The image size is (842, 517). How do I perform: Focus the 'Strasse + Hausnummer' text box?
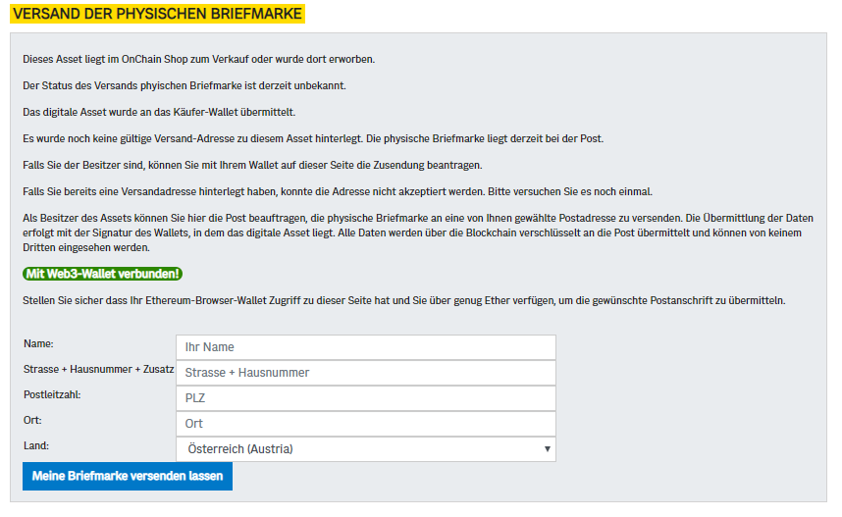366,373
